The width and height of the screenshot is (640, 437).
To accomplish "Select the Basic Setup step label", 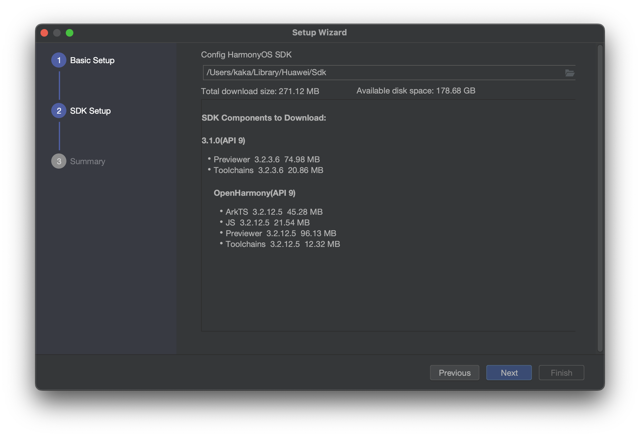I will pyautogui.click(x=92, y=60).
